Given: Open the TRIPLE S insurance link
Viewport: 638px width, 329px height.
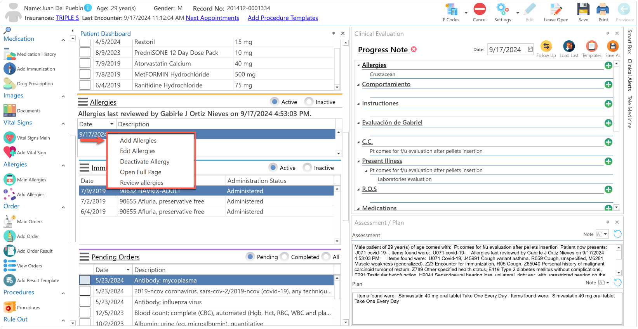Looking at the screenshot, I should [67, 18].
